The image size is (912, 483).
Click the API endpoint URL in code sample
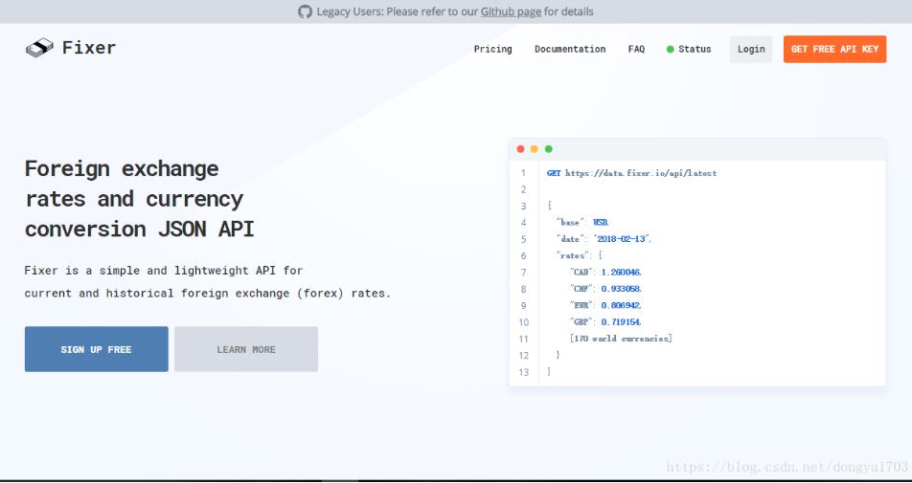click(x=640, y=173)
